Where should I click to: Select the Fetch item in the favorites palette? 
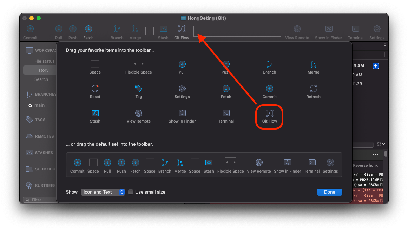[x=226, y=91]
